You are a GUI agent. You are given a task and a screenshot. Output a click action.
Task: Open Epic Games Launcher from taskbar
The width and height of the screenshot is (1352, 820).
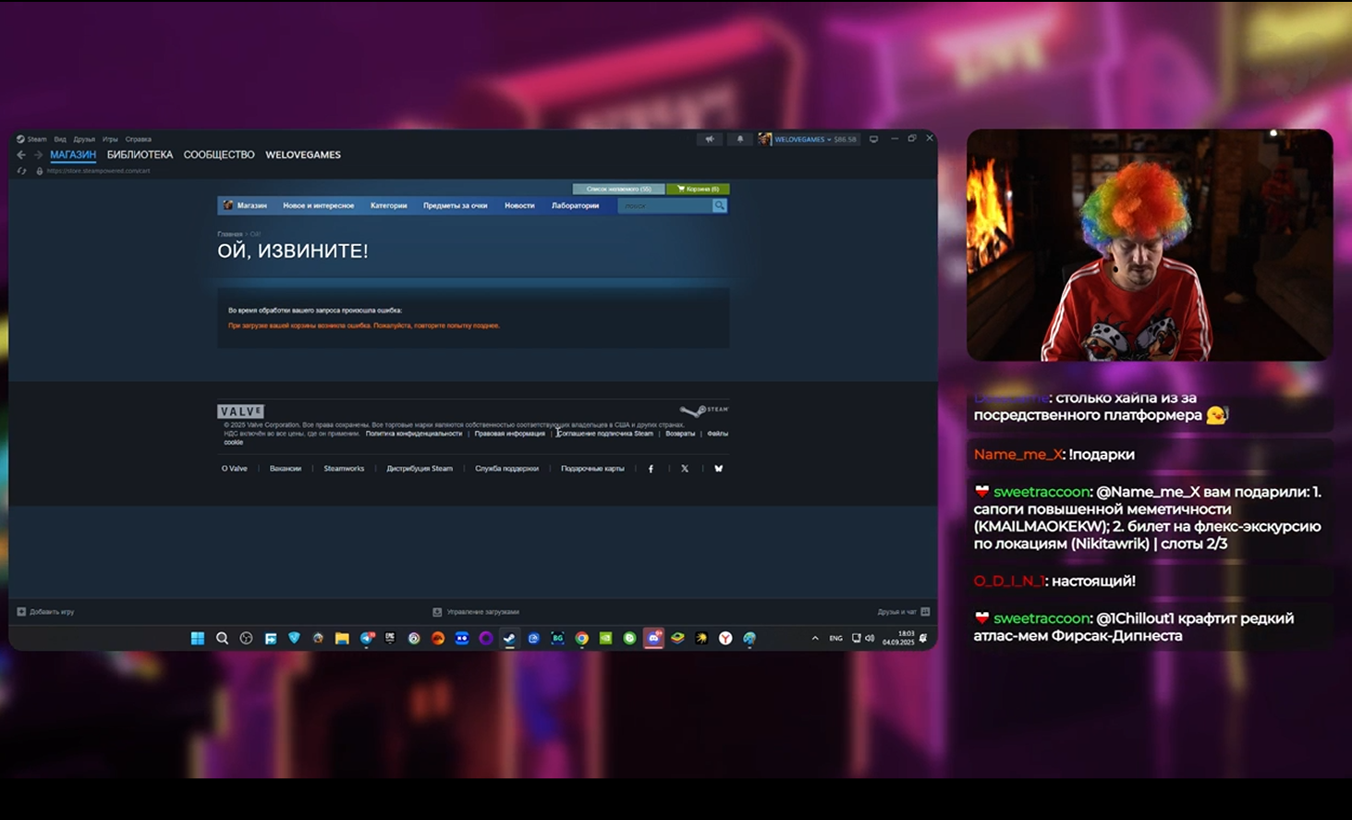[390, 638]
